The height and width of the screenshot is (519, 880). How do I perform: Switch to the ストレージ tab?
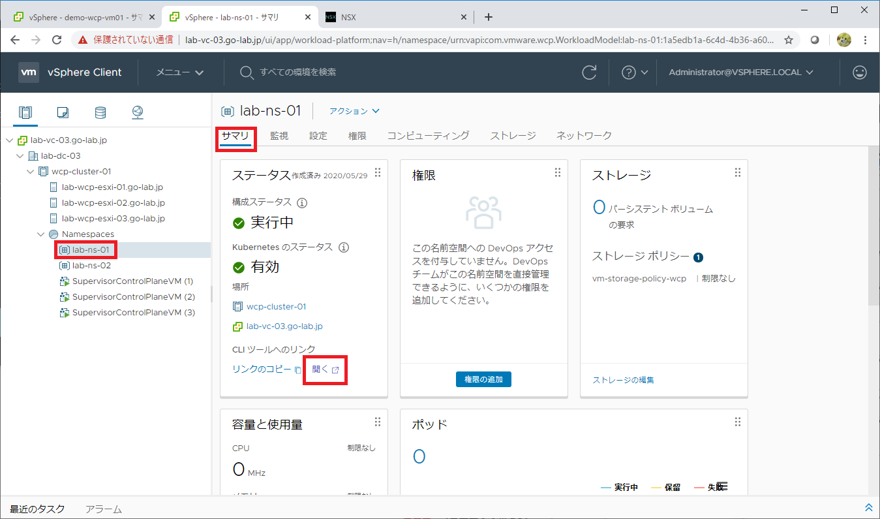click(513, 136)
